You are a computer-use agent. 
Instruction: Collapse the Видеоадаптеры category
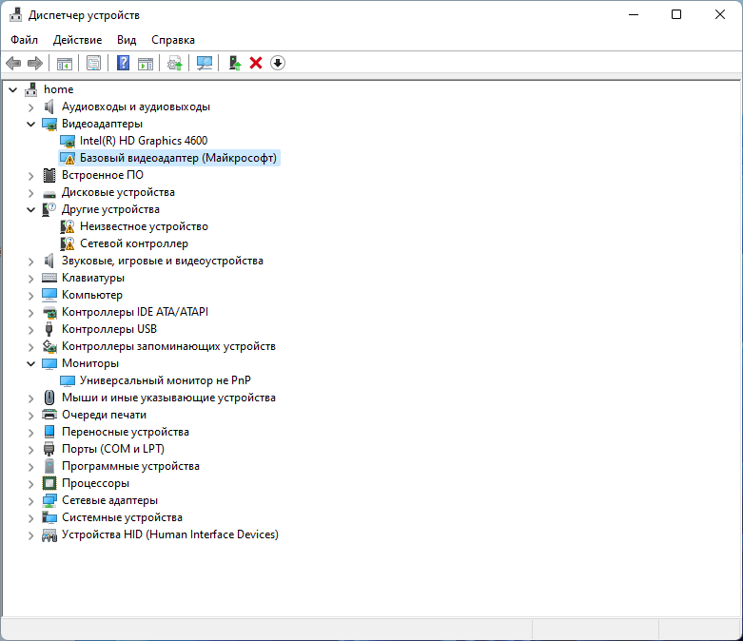pyautogui.click(x=30, y=125)
